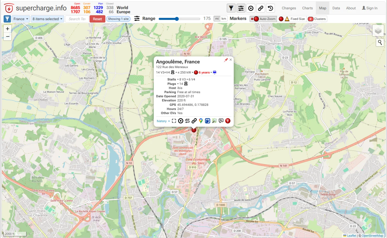The height and width of the screenshot is (238, 387).
Task: Click the zoom-to-site brackets icon in popup
Action: 174,121
